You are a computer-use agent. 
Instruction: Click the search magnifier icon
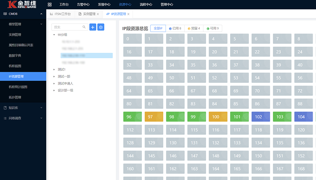click(84, 27)
